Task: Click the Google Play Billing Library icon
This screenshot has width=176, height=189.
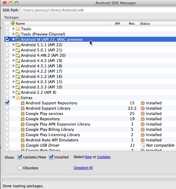Action: click(23, 130)
